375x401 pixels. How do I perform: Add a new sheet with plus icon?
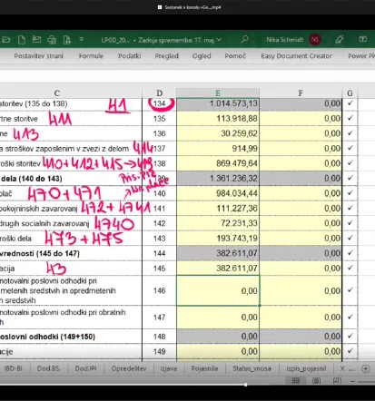pos(366,368)
